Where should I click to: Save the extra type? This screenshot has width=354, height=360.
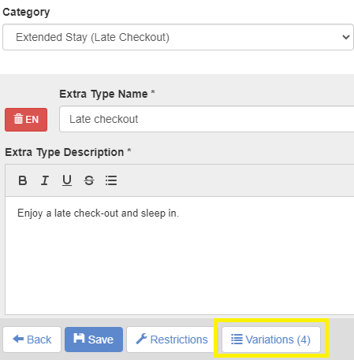click(94, 340)
